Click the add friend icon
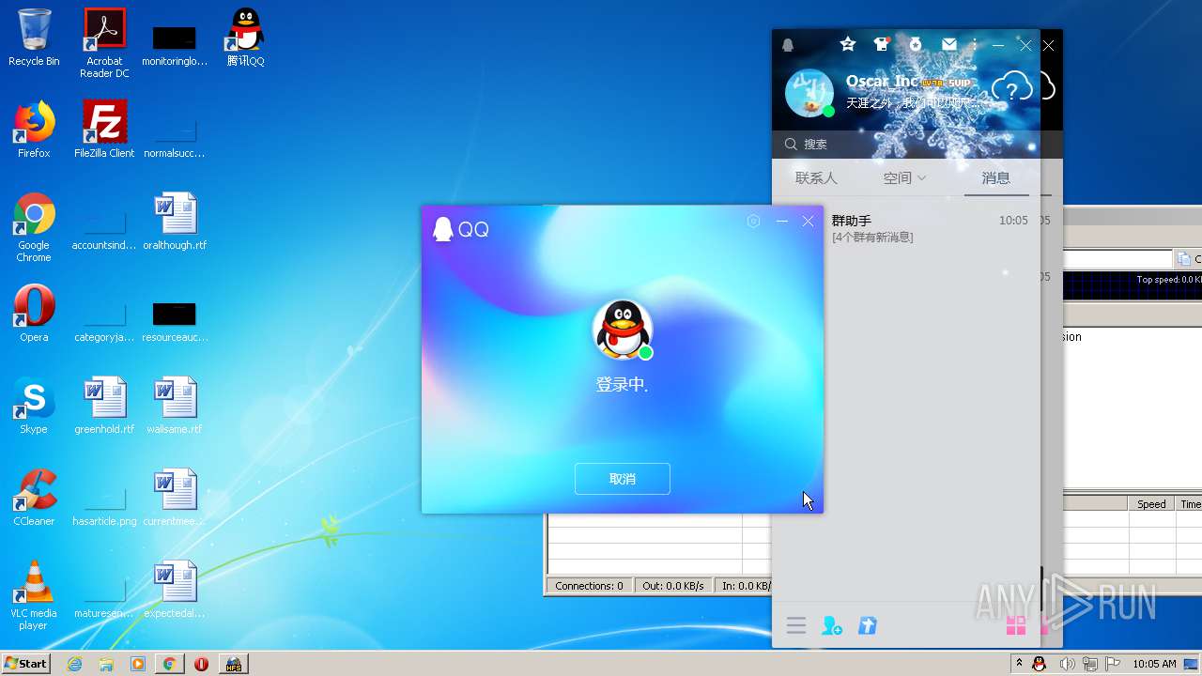1202x676 pixels. tap(831, 625)
